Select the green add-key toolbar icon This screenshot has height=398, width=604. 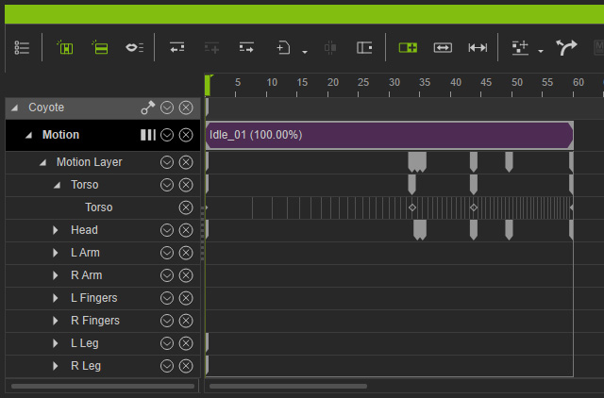click(x=408, y=48)
